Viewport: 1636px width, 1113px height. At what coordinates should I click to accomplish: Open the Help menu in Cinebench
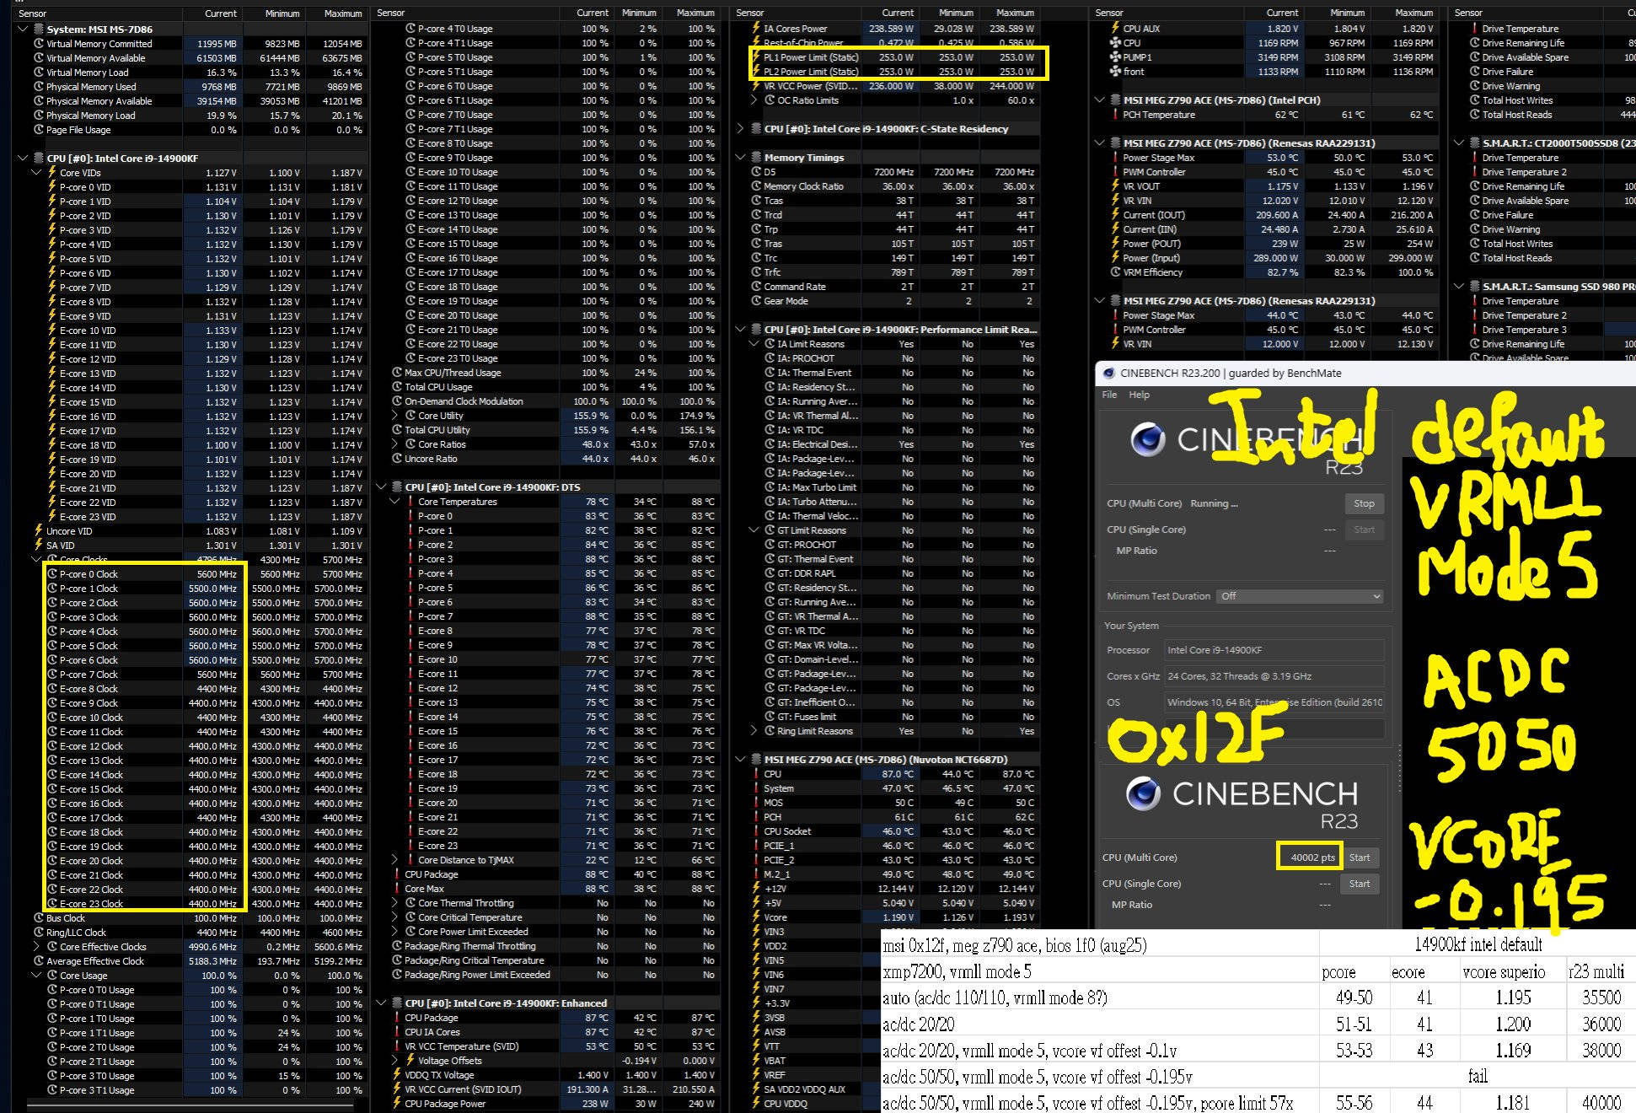click(1139, 395)
